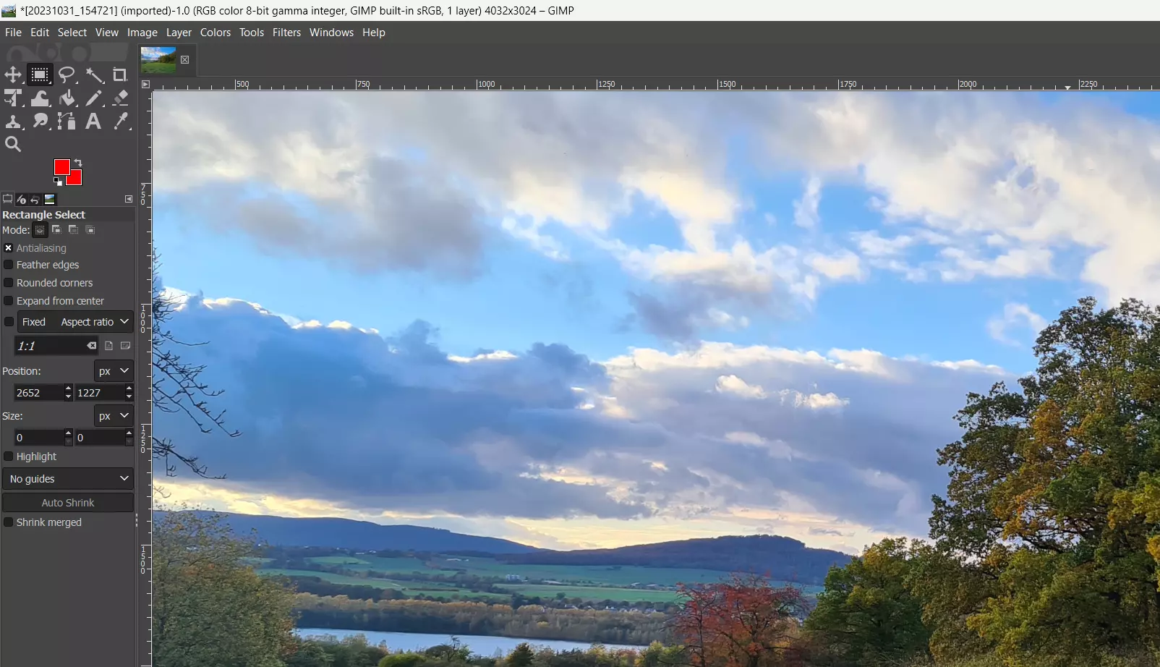Select the Fuzzy Select wand tool

click(x=95, y=75)
